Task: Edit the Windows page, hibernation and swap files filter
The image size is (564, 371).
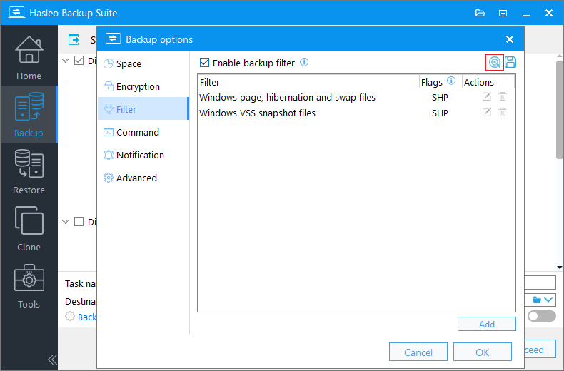Action: 486,96
